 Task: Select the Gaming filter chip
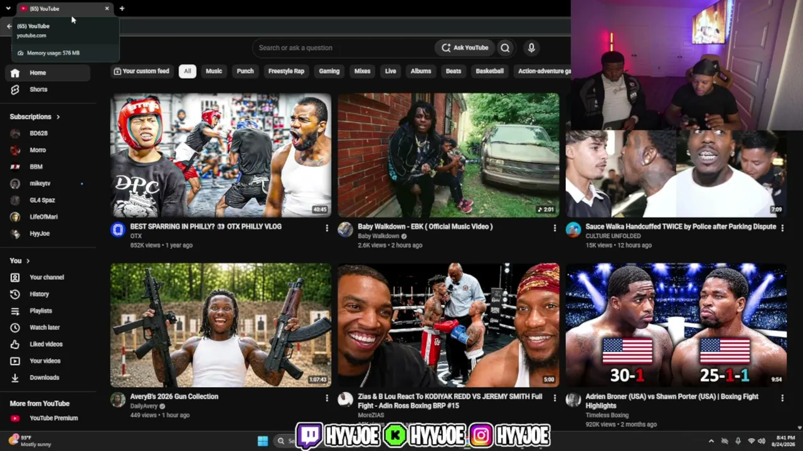pyautogui.click(x=329, y=71)
